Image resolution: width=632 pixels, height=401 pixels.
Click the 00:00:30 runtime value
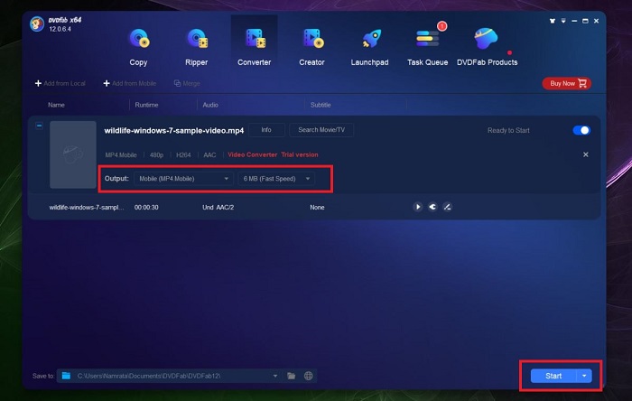coord(146,207)
